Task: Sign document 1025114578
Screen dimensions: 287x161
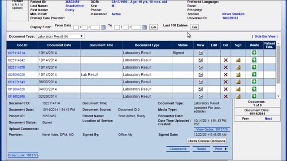Action: (x=238, y=68)
